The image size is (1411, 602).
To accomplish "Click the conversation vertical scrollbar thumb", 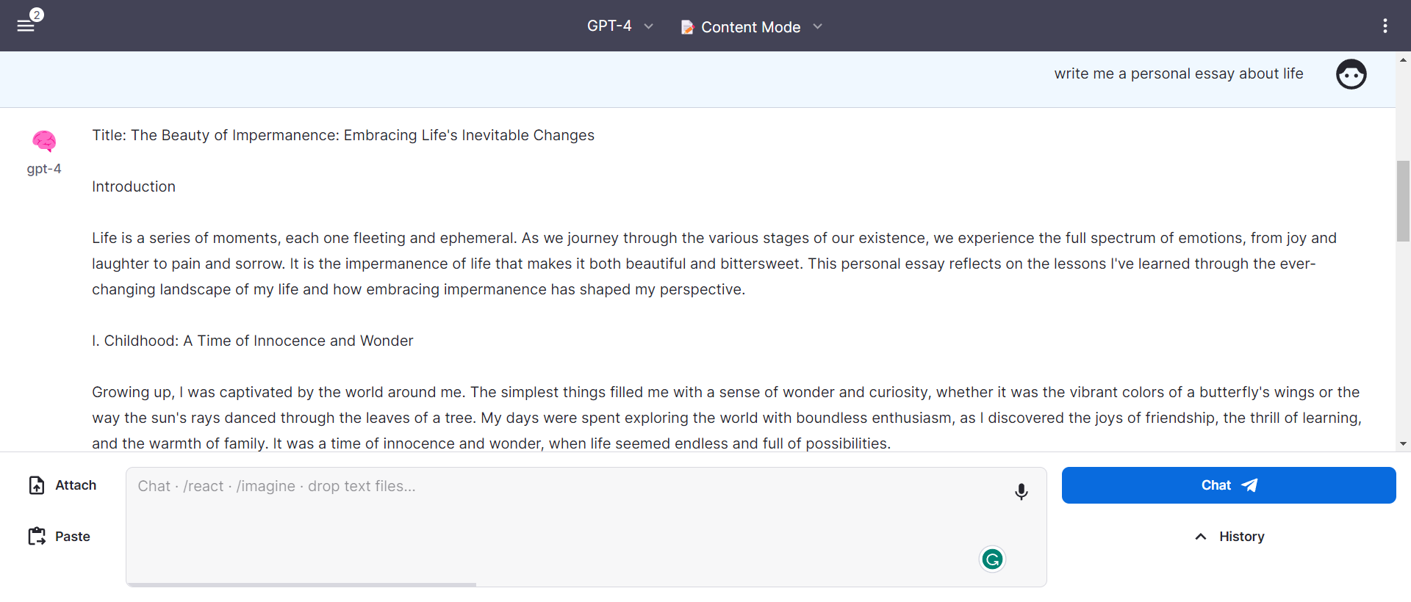I will tap(1403, 200).
